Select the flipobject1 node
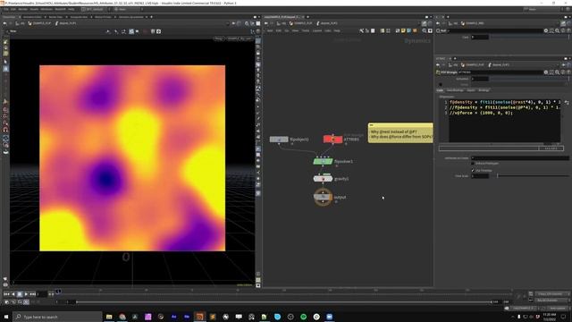The width and height of the screenshot is (572, 322). pos(279,140)
